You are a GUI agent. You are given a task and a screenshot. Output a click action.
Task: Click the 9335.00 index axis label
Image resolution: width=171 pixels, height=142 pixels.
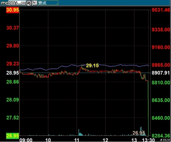[x=161, y=30]
